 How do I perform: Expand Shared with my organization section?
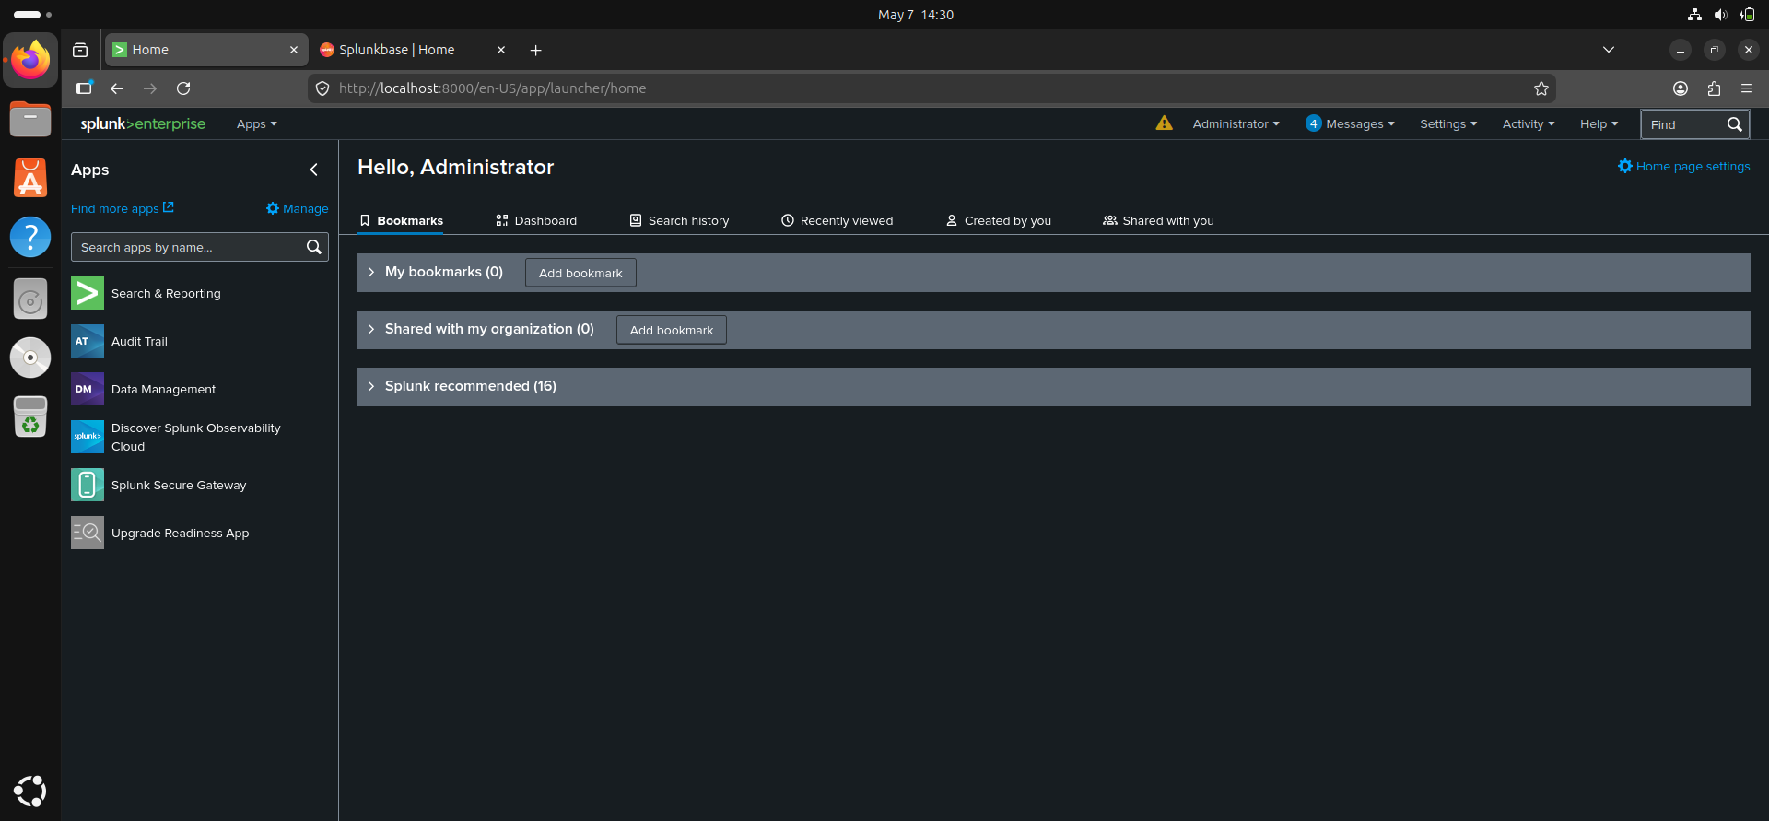pyautogui.click(x=371, y=329)
